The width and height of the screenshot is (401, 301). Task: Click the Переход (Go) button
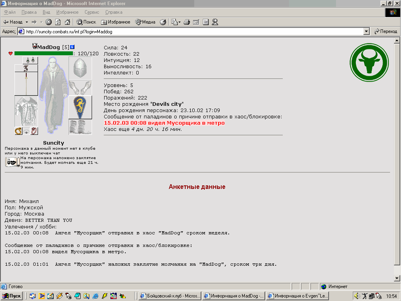coord(386,31)
